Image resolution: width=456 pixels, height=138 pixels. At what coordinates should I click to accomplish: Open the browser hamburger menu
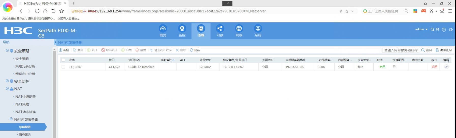tap(450, 11)
